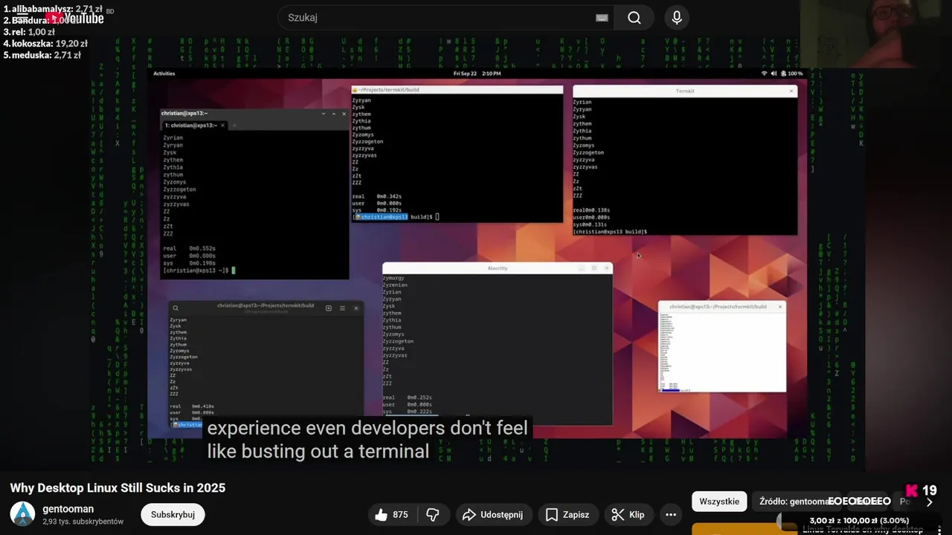
Task: Show next filter chips with right arrow
Action: [929, 502]
